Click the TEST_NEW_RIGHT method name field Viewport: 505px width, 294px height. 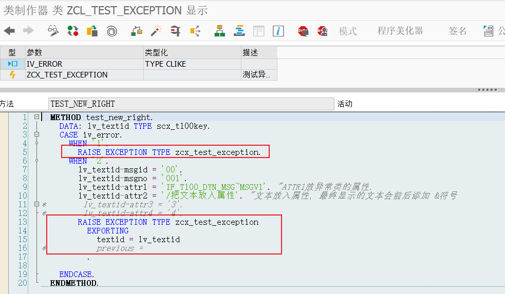click(191, 104)
